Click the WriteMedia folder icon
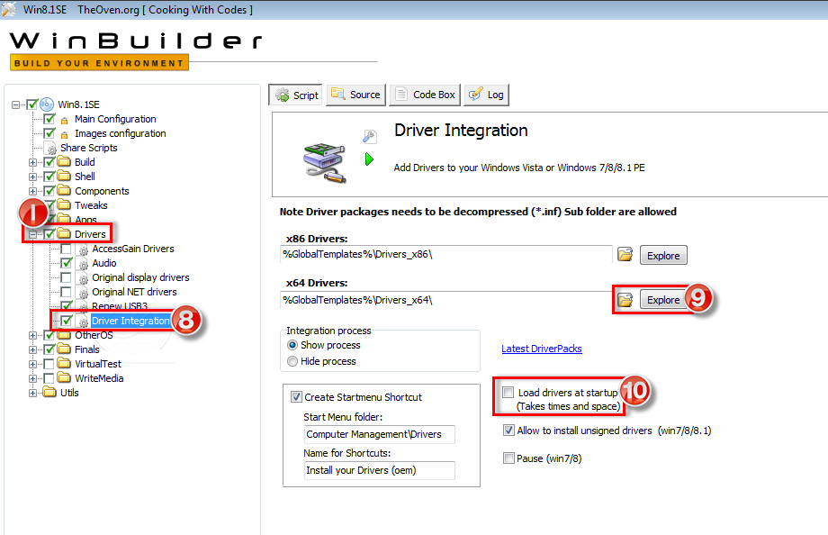 point(64,376)
